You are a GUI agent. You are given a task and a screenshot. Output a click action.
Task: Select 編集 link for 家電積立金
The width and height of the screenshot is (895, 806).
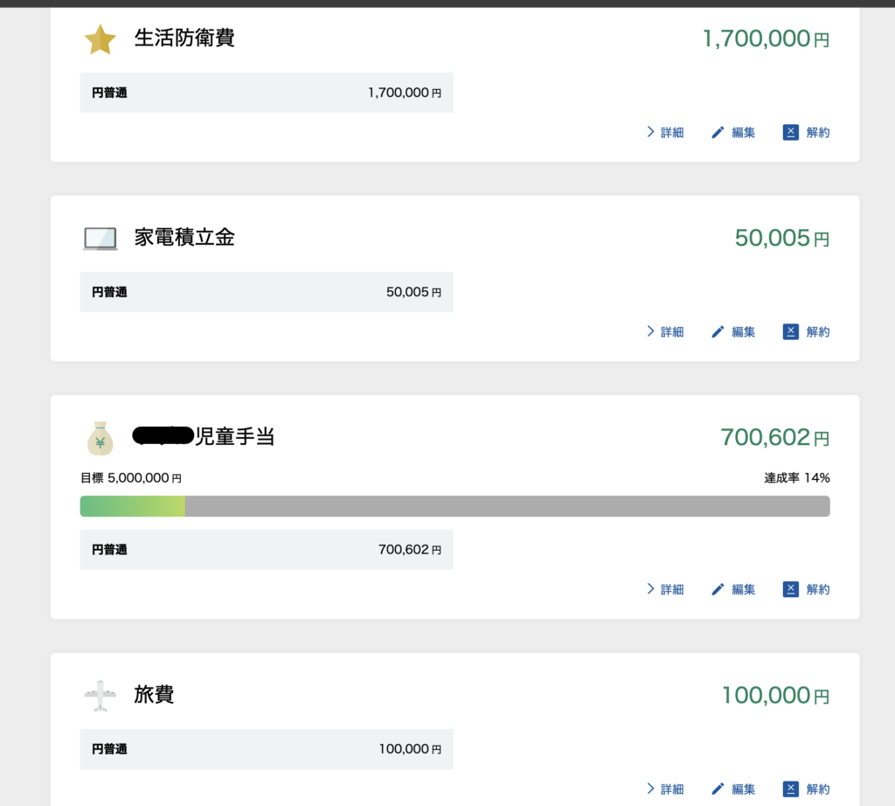[x=742, y=332]
